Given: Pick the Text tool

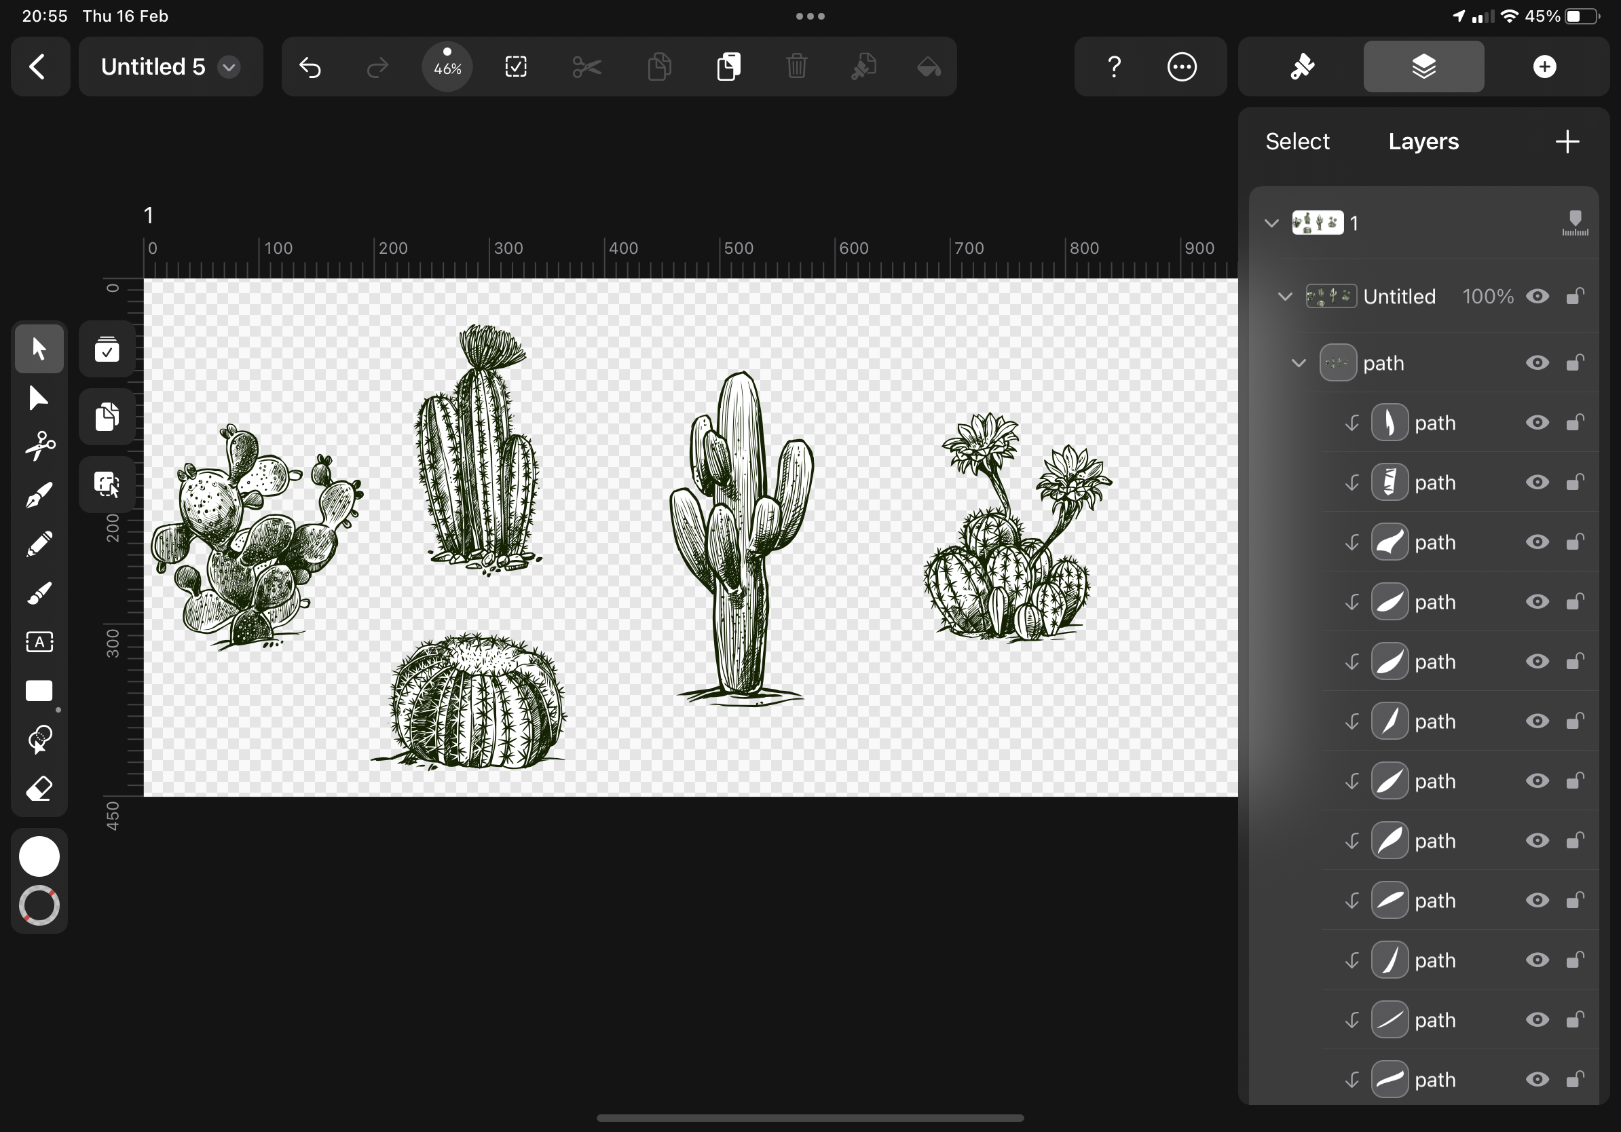Looking at the screenshot, I should (39, 641).
